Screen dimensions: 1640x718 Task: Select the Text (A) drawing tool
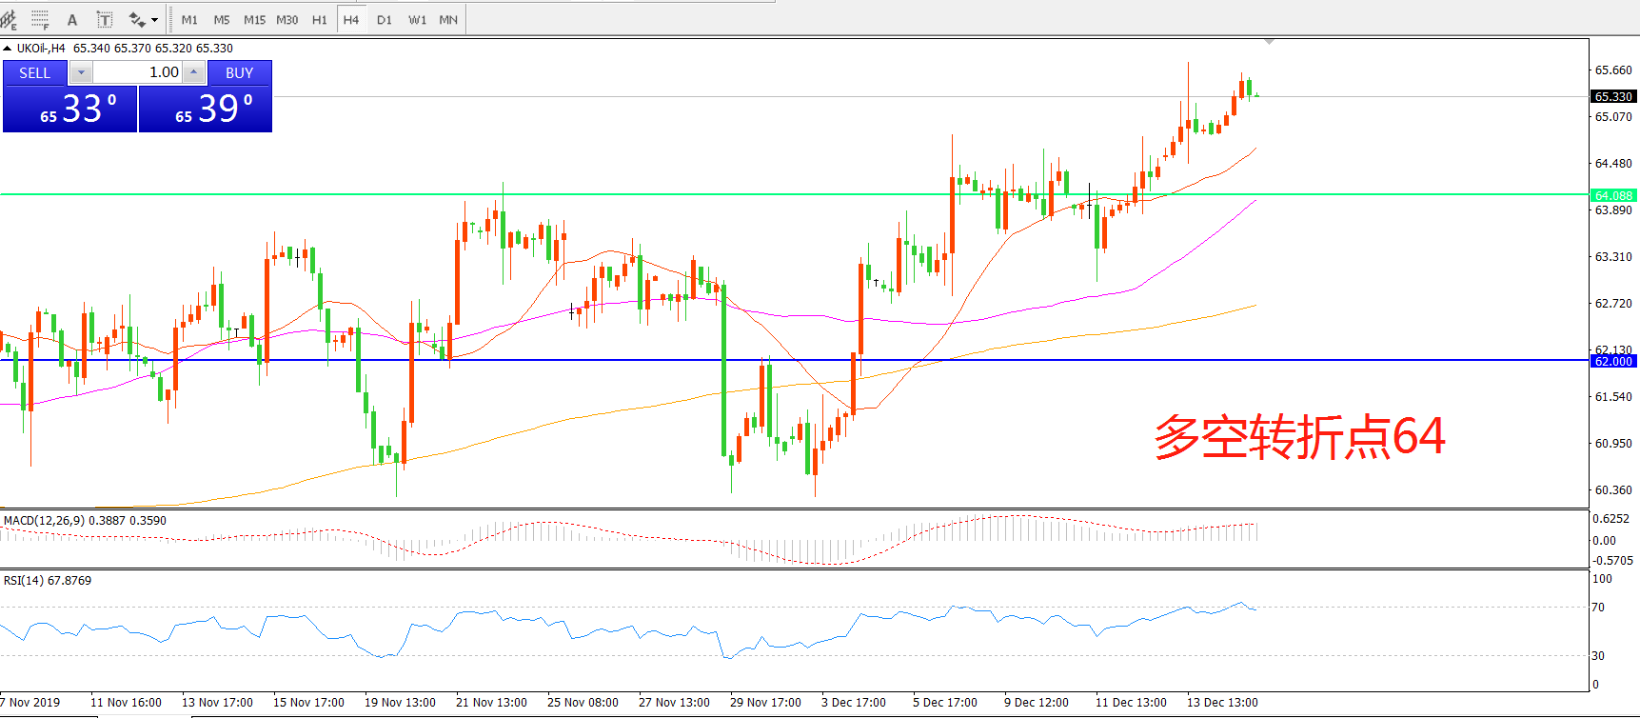(72, 19)
